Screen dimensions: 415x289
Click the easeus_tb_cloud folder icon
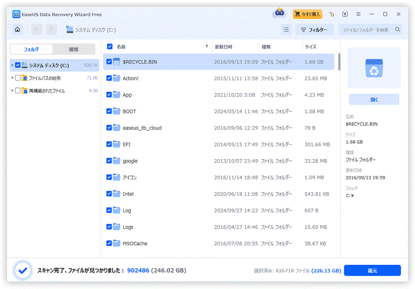(x=117, y=128)
